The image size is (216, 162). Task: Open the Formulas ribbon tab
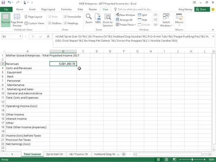click(66, 9)
